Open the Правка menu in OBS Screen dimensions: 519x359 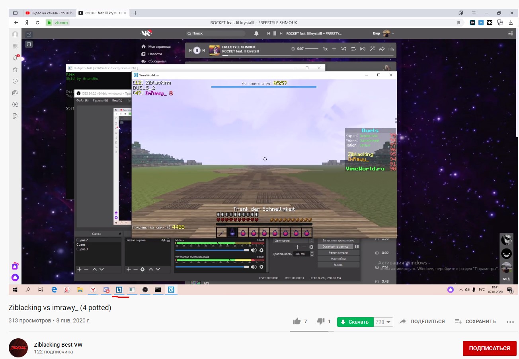(100, 100)
